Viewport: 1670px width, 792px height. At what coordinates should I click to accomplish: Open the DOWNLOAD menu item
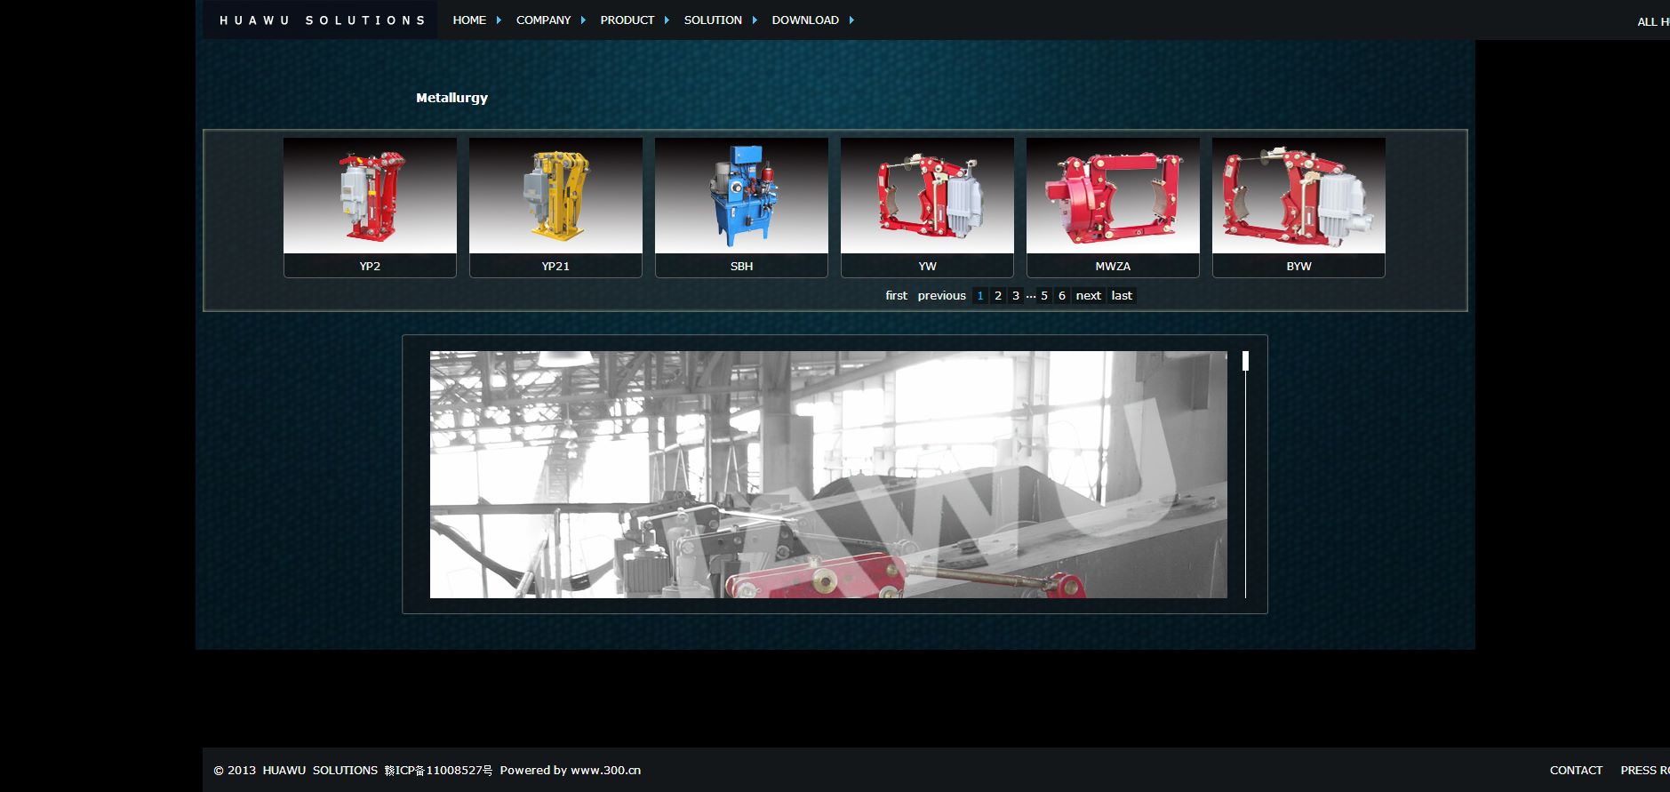(x=805, y=20)
